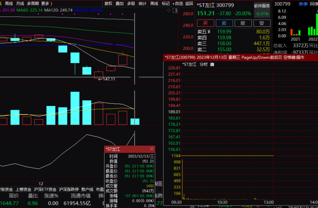Toggle the side panel layout icon

pos(175,11)
